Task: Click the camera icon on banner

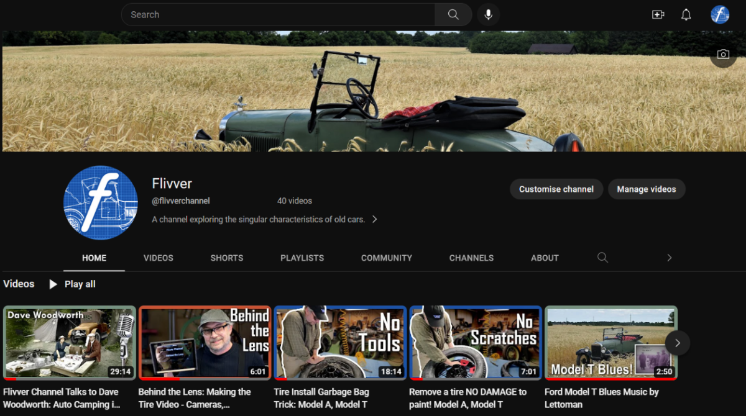Action: [x=723, y=55]
